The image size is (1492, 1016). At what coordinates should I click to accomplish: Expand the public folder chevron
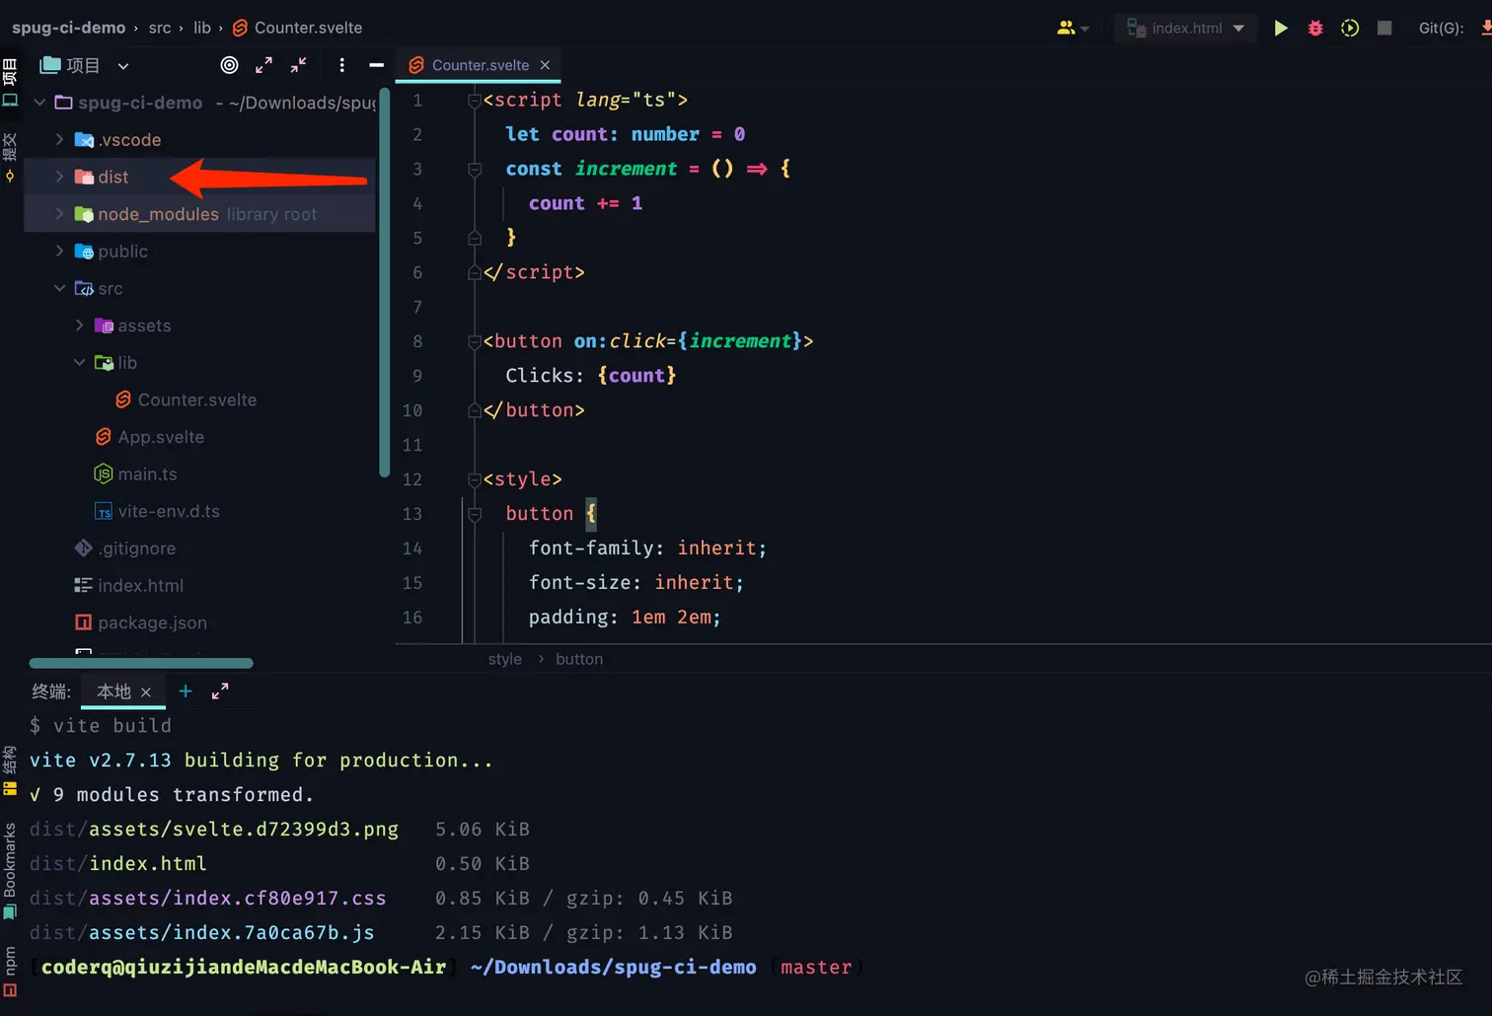(59, 252)
